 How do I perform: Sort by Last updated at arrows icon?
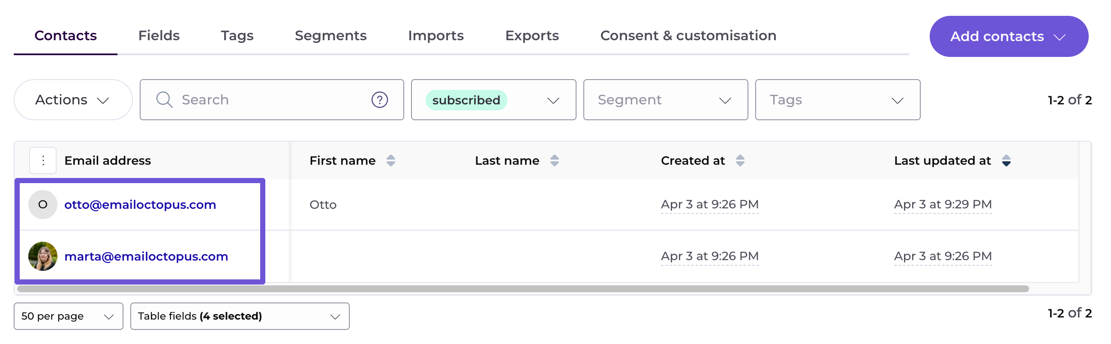pyautogui.click(x=1006, y=160)
